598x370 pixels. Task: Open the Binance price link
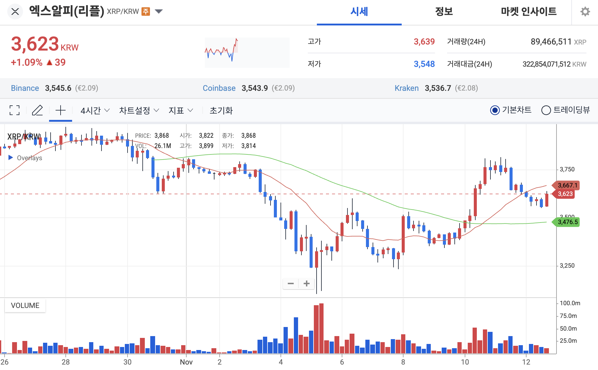pos(25,88)
